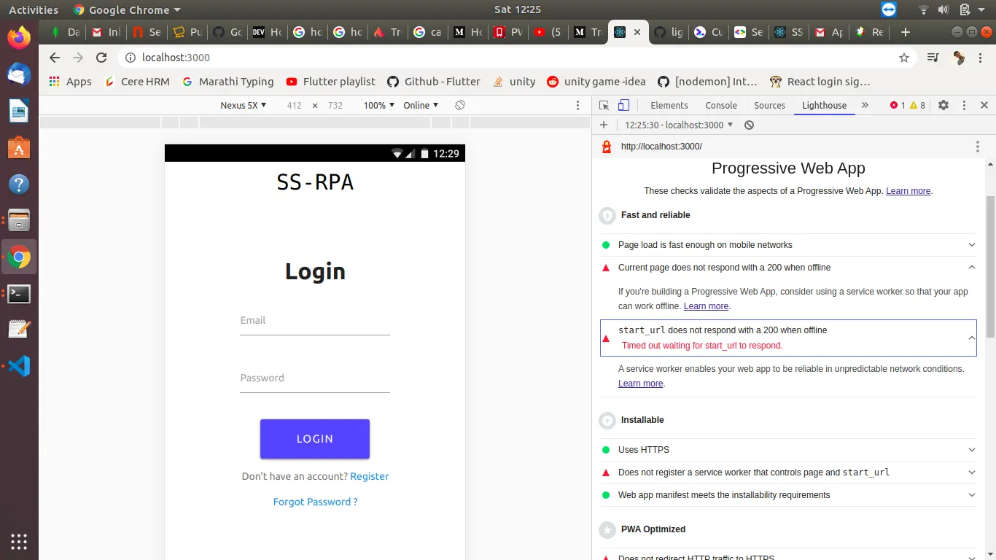Open TeamViewer tray icon
This screenshot has width=996, height=560.
(888, 9)
